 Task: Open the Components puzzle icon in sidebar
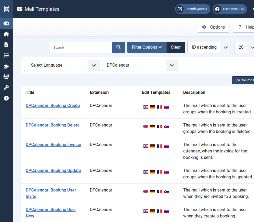[6, 66]
